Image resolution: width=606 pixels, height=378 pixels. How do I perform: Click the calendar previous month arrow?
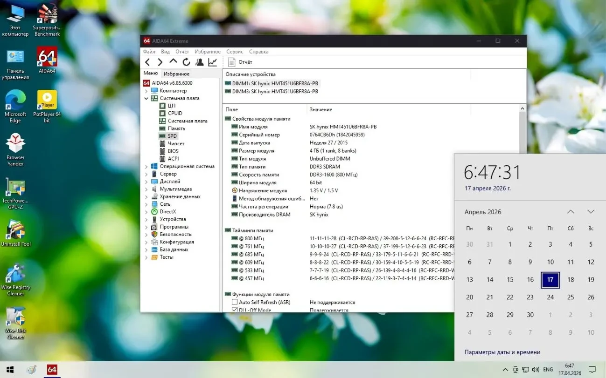tap(570, 211)
